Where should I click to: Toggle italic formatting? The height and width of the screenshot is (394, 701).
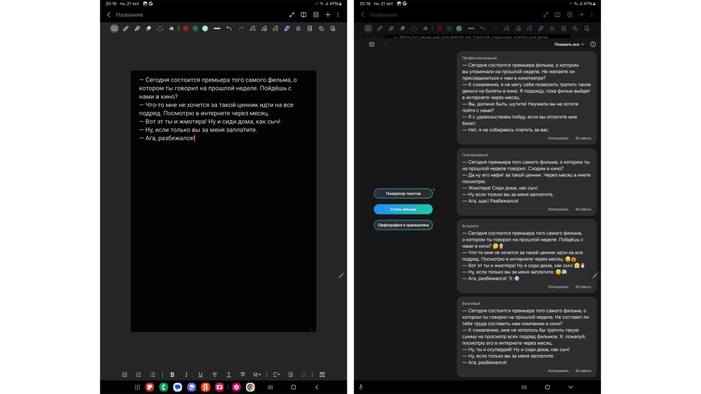point(186,375)
